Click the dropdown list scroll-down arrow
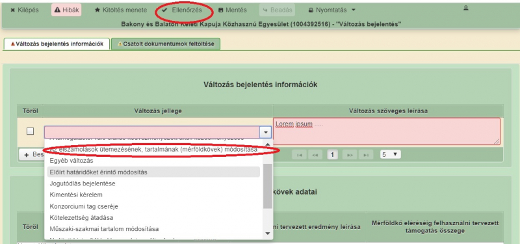The width and height of the screenshot is (520, 244). (x=268, y=234)
